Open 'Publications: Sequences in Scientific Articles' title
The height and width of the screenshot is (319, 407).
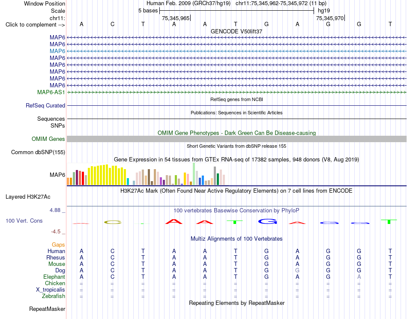236,113
